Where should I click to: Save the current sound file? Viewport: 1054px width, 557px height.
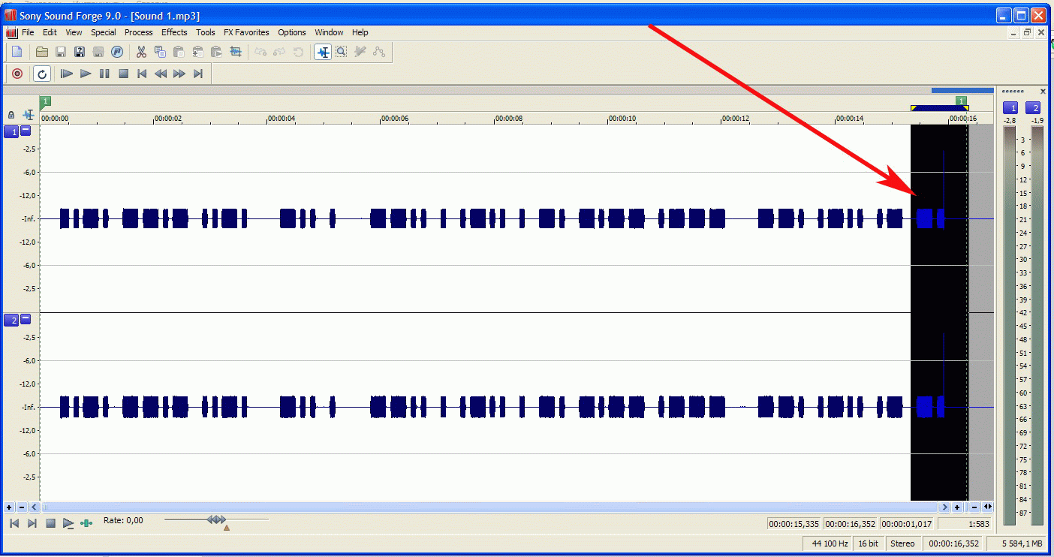click(x=61, y=52)
